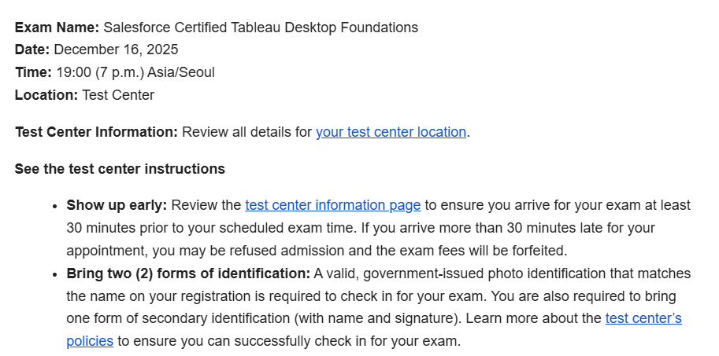
Task: Click the phrase 'Review all details for'
Action: point(246,132)
